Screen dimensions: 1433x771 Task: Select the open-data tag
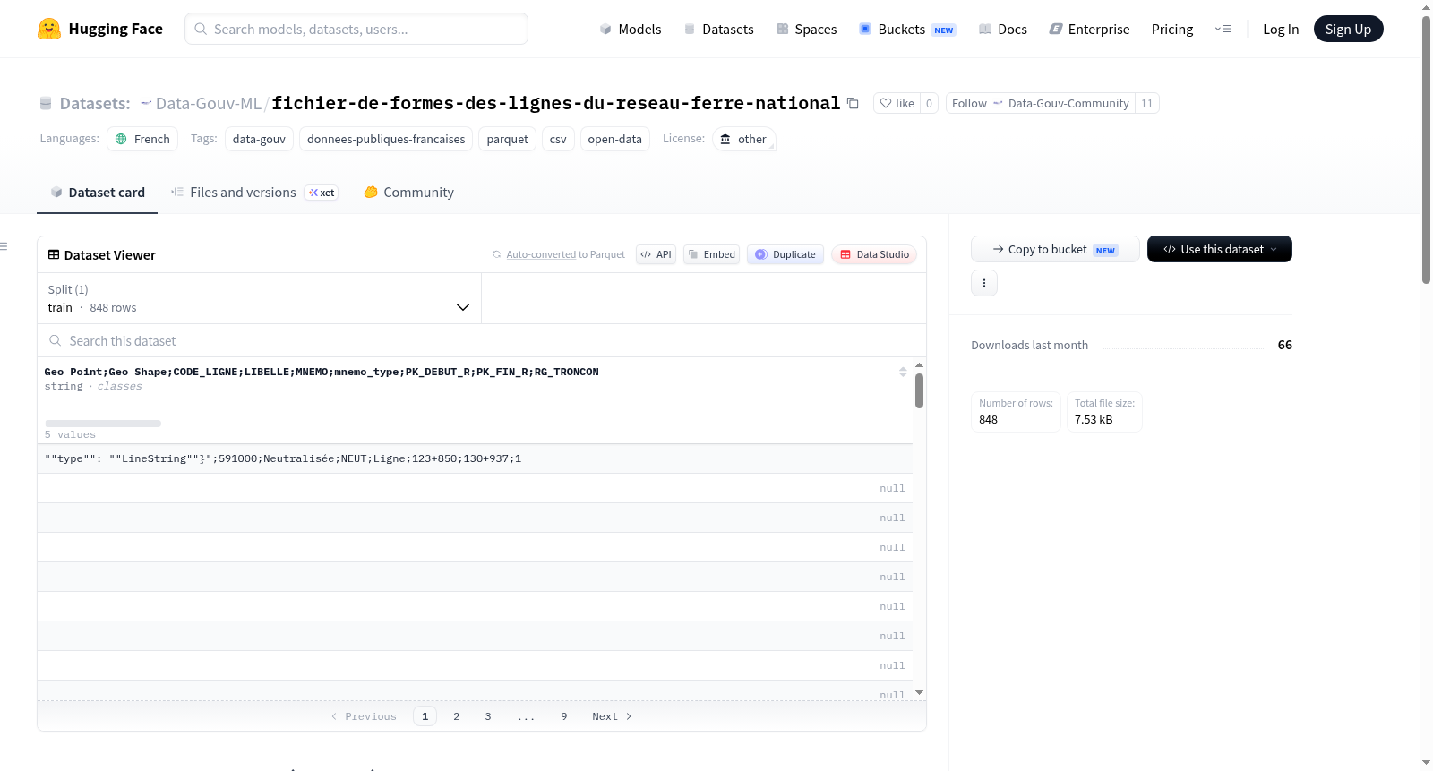(x=614, y=139)
